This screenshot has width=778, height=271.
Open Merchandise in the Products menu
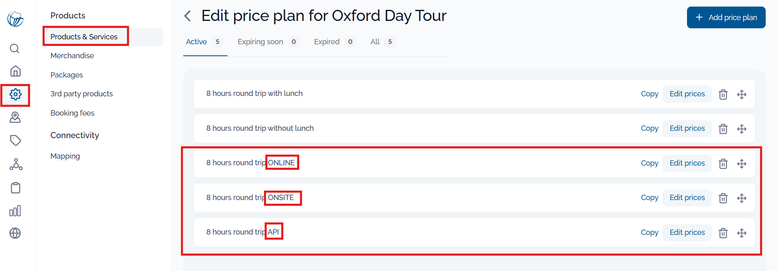pos(72,56)
